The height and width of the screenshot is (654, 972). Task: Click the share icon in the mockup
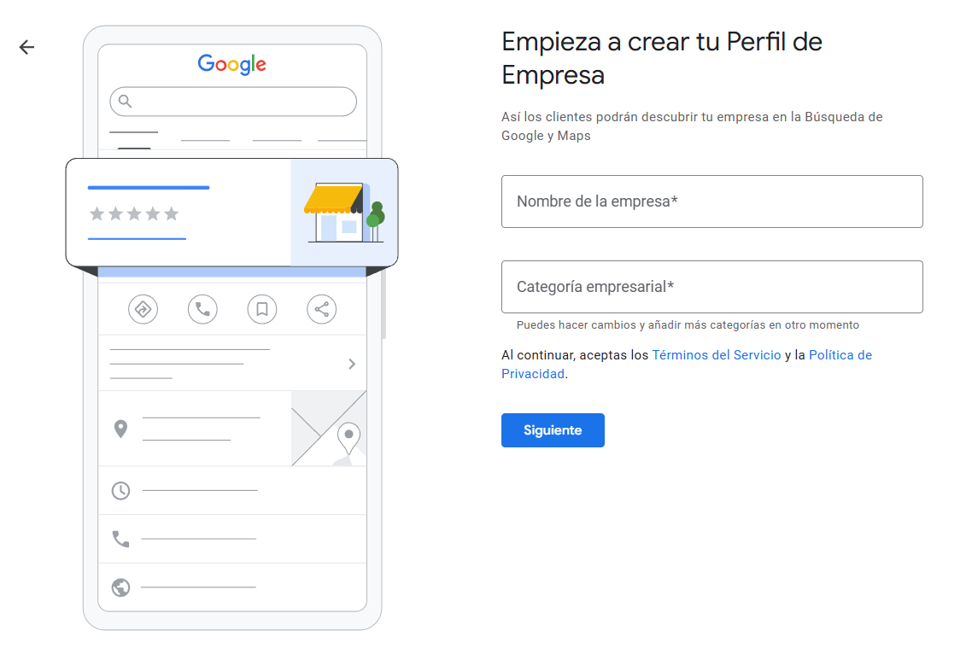(x=322, y=309)
